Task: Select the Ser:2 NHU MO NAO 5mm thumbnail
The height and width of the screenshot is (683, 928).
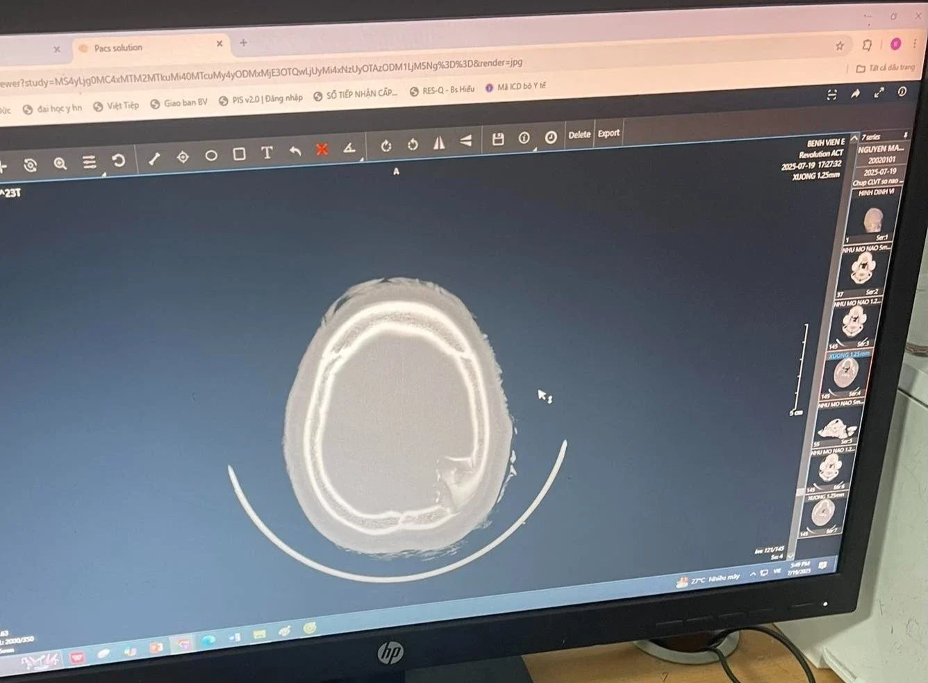Action: click(x=863, y=270)
